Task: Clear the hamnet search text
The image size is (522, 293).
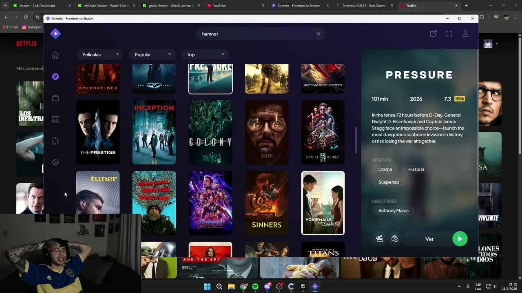Action: (319, 34)
